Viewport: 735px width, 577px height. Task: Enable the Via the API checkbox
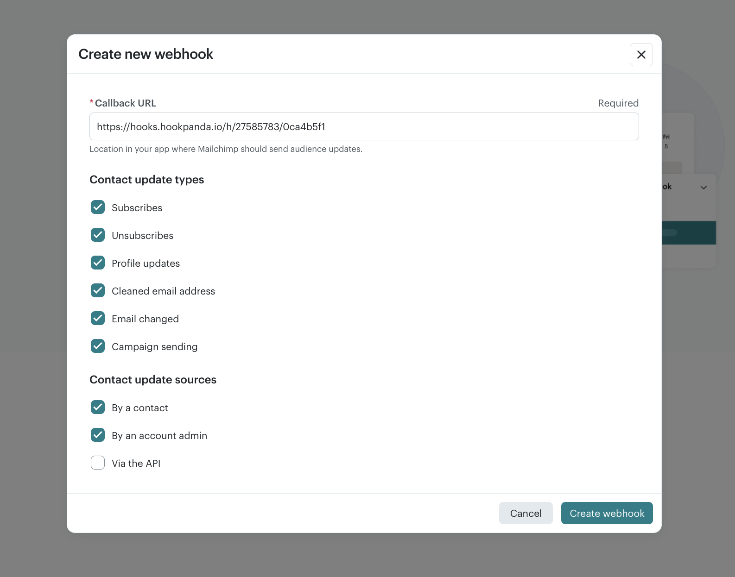(x=98, y=463)
